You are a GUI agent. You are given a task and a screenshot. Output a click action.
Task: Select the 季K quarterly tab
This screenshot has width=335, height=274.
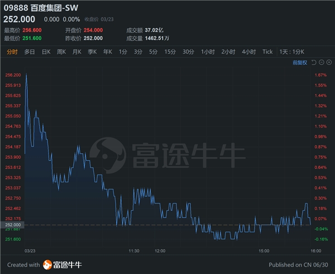click(x=92, y=52)
